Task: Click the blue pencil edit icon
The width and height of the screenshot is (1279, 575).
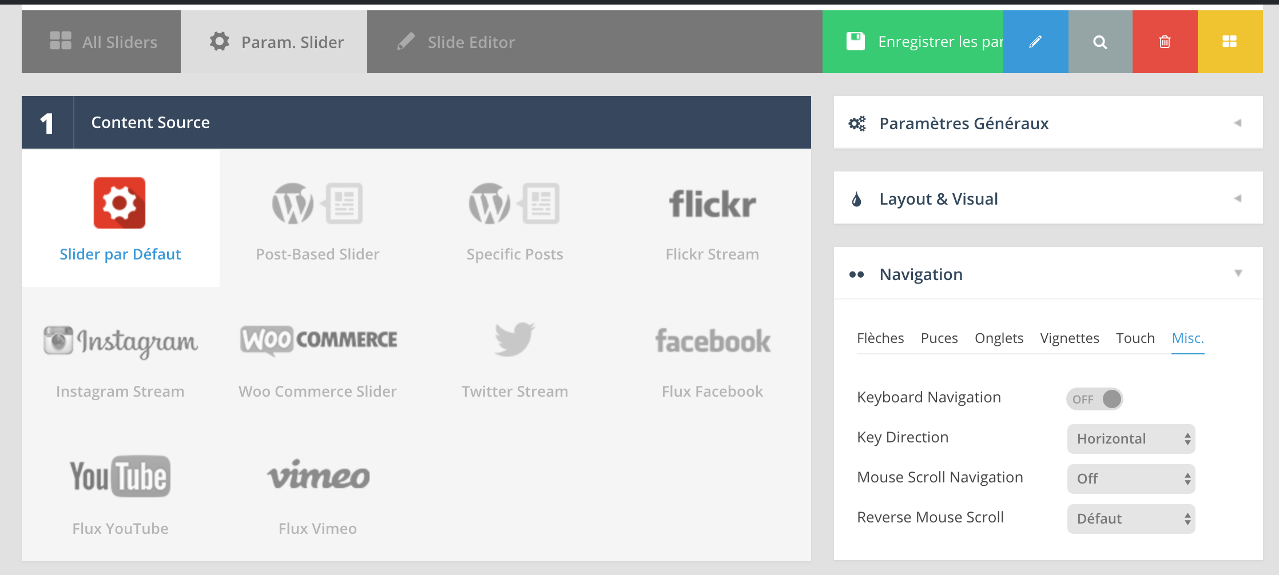Action: [1035, 42]
